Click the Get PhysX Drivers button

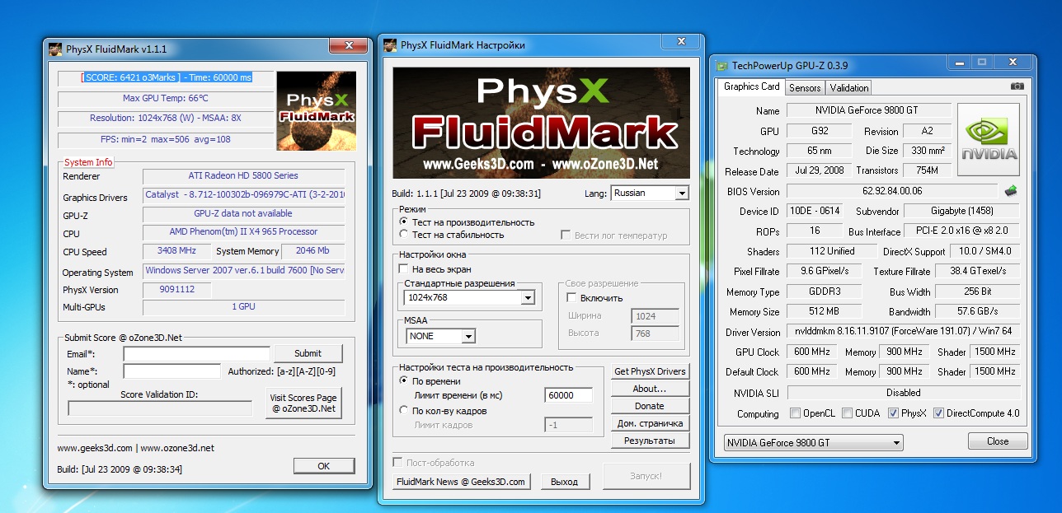(649, 371)
